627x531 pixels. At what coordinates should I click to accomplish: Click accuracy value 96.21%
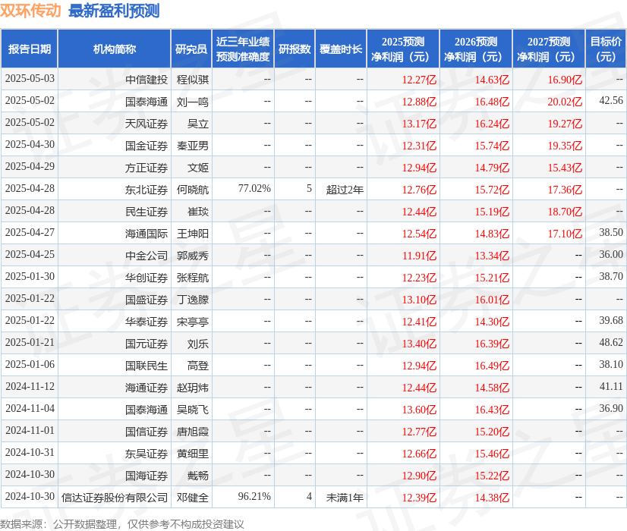[254, 496]
